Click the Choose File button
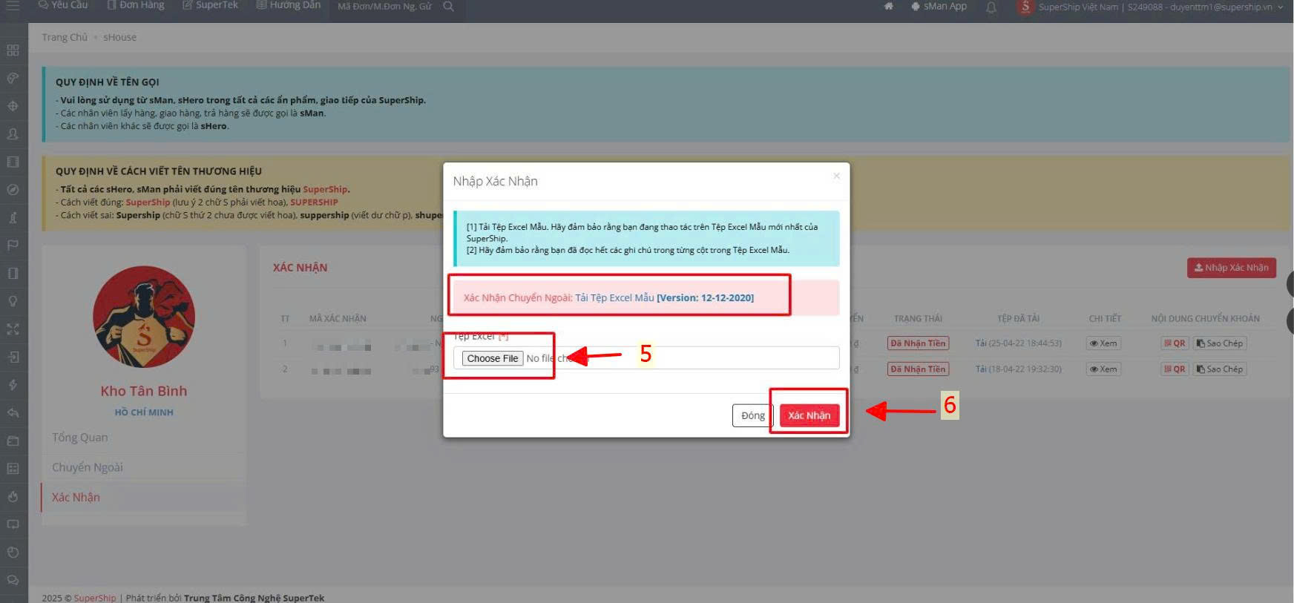This screenshot has height=603, width=1294. tap(493, 358)
